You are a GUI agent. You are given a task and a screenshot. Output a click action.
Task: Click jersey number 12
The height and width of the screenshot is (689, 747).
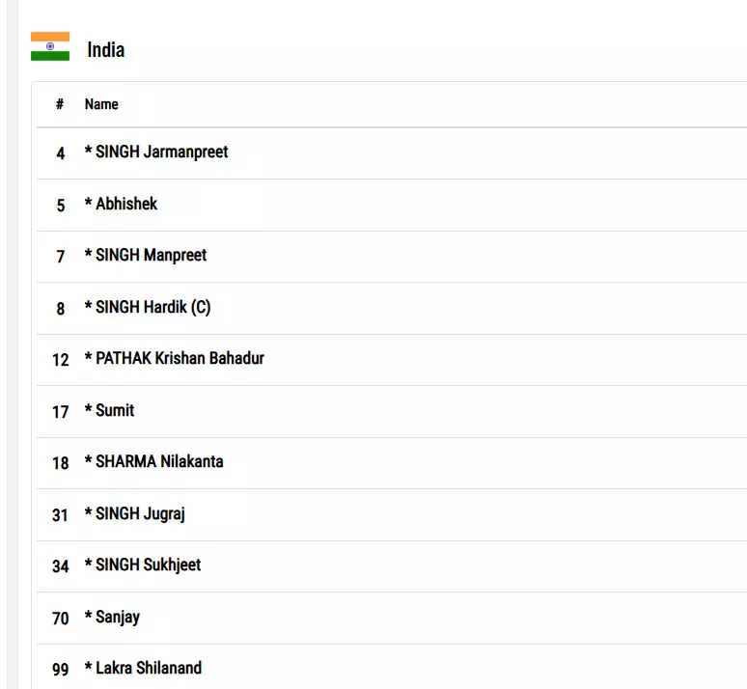(x=61, y=360)
